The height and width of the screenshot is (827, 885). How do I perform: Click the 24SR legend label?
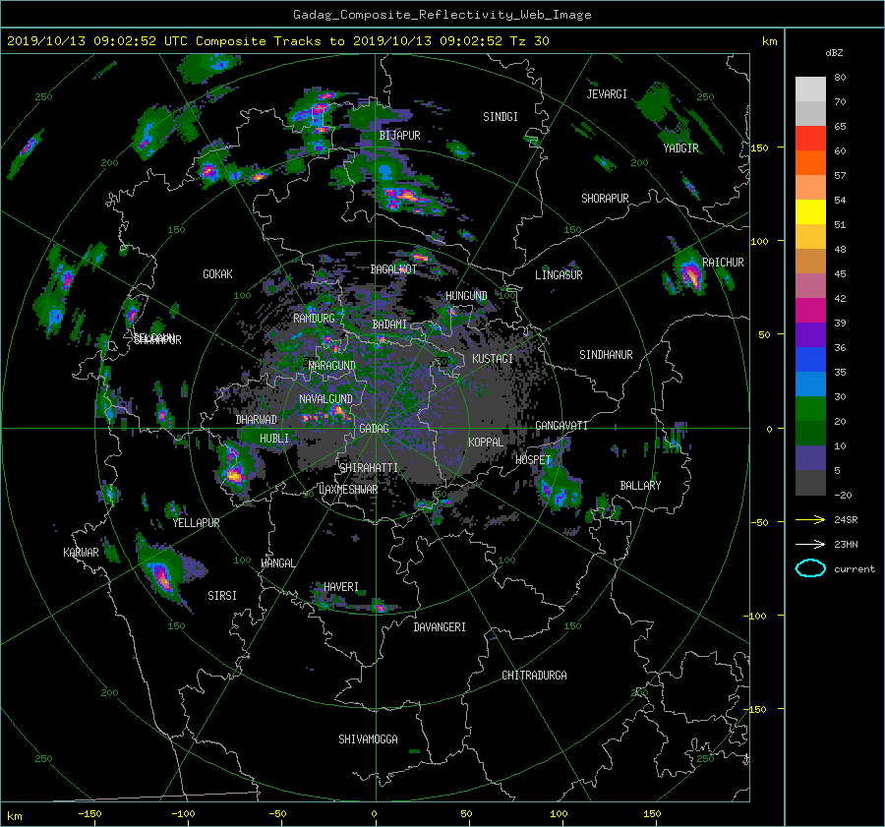[846, 520]
